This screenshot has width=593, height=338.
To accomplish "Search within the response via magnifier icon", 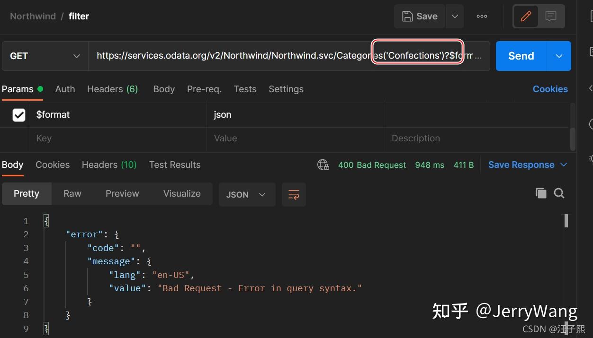I will coord(559,193).
